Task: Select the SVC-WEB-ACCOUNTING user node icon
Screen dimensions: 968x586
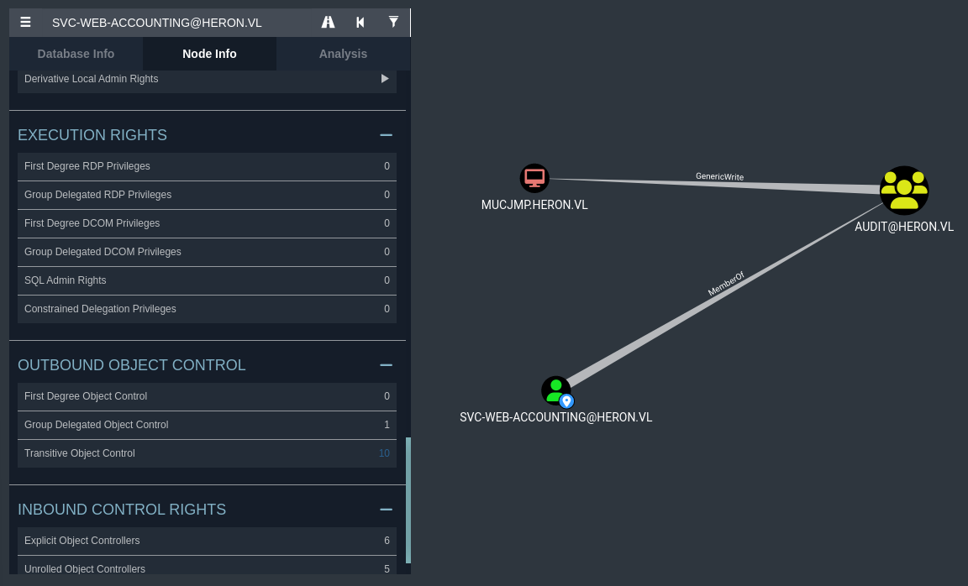Action: click(x=555, y=390)
